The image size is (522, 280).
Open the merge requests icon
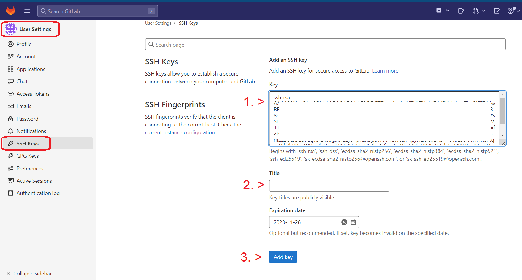476,11
